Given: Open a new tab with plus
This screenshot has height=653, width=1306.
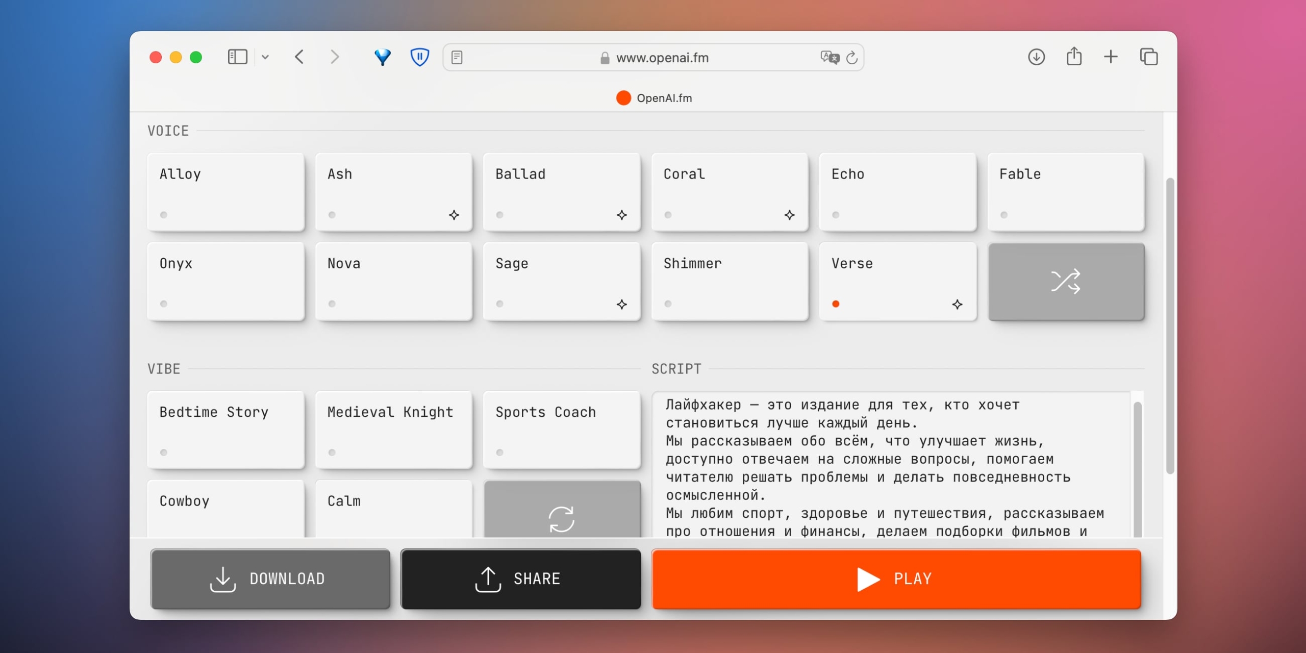Looking at the screenshot, I should click(x=1111, y=57).
